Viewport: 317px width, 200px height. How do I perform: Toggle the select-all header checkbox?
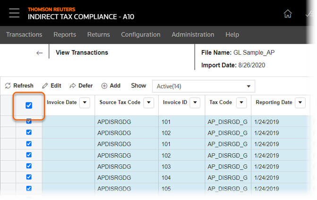(29, 105)
